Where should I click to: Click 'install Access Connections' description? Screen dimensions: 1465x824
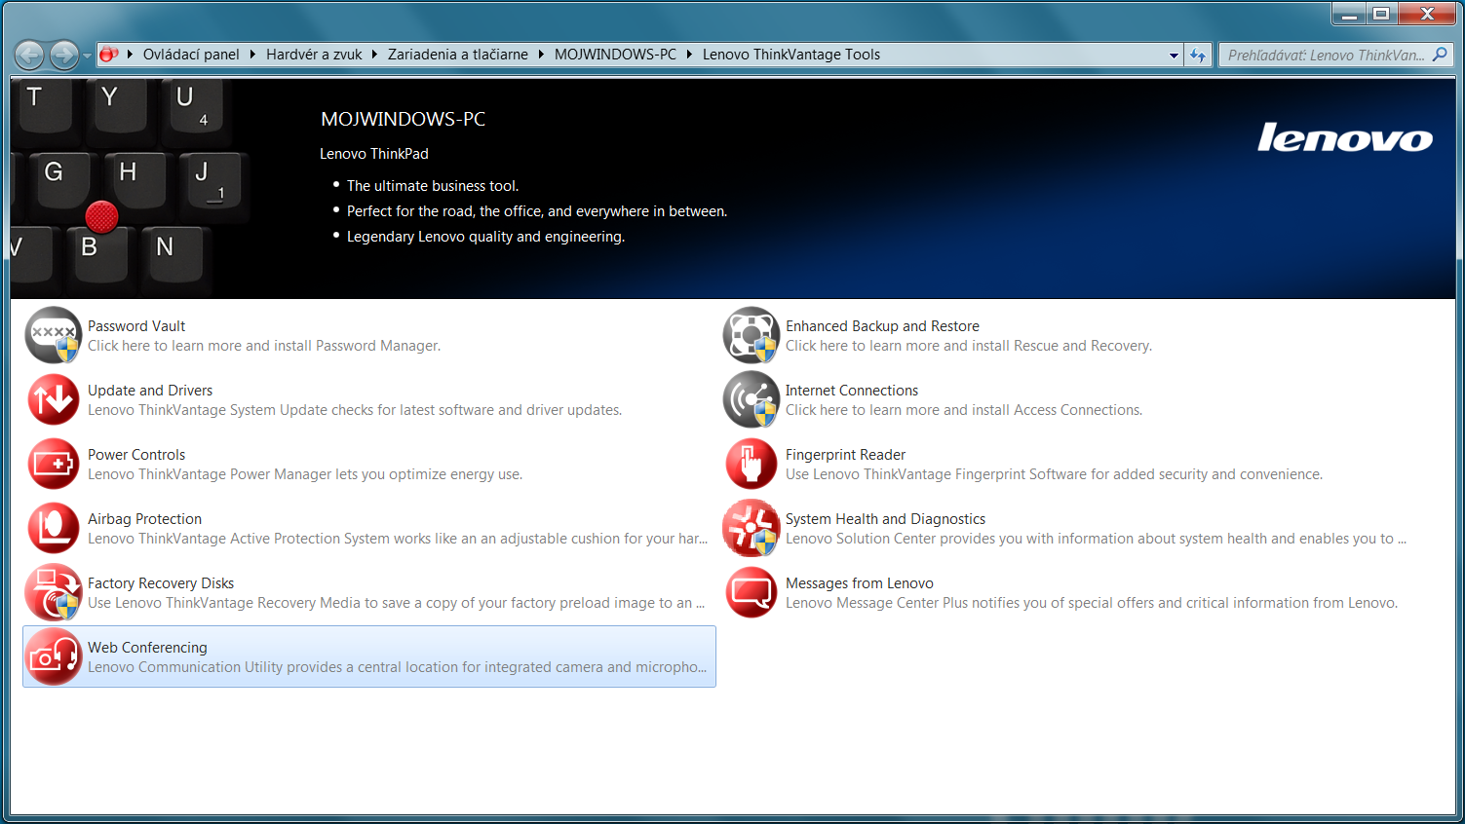click(x=964, y=410)
